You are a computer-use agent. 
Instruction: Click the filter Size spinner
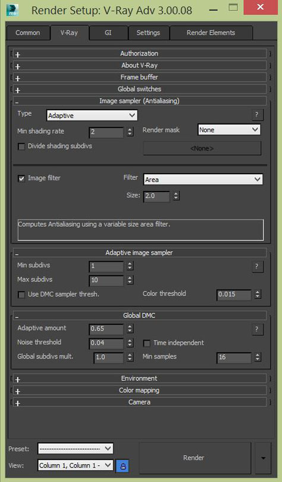tap(176, 196)
